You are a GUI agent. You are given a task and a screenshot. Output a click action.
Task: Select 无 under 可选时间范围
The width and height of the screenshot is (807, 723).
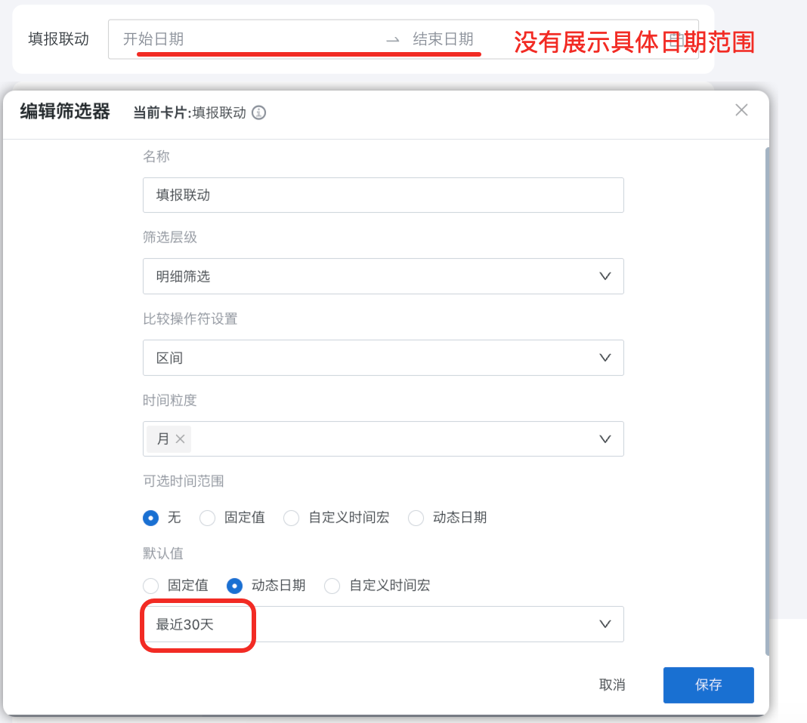pos(151,518)
